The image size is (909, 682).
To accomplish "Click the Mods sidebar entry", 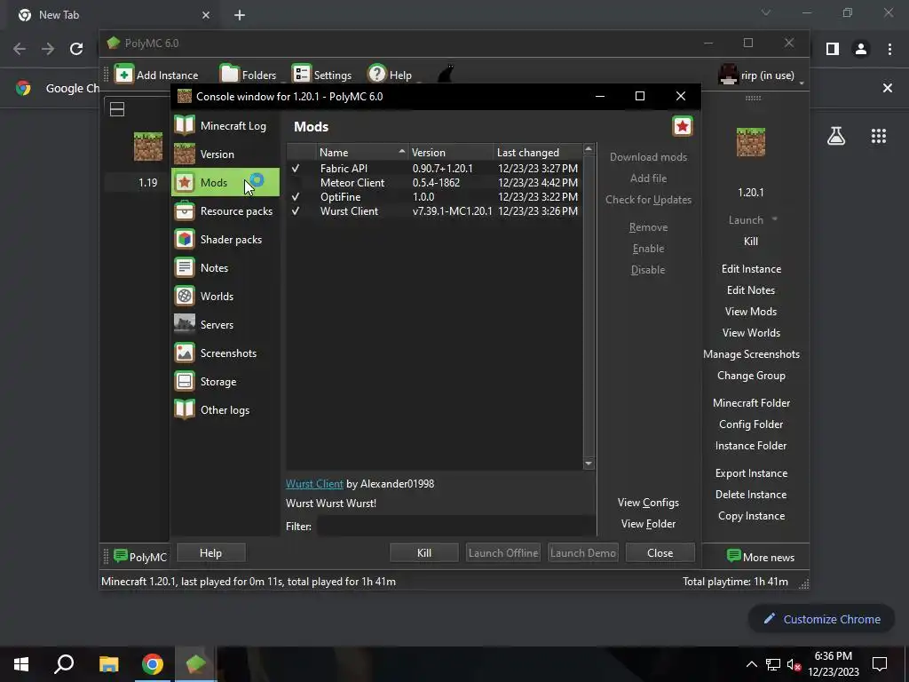I will click(225, 183).
